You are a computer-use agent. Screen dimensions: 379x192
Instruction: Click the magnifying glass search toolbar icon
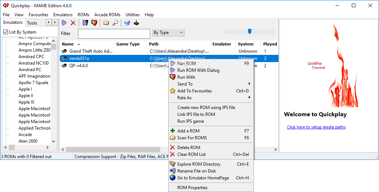pos(116,23)
